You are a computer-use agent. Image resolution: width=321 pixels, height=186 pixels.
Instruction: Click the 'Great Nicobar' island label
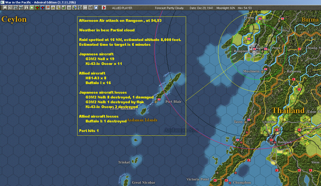coord(144,183)
